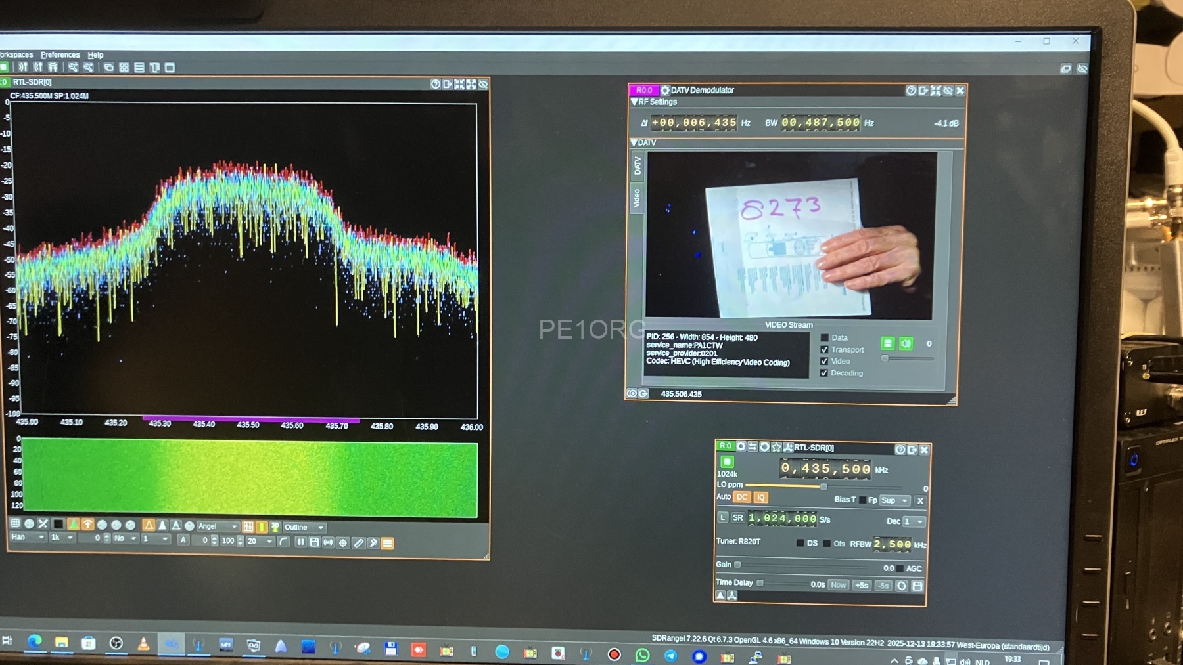Stop the RTL-SDR device acquisition
The height and width of the screenshot is (665, 1183).
click(727, 461)
